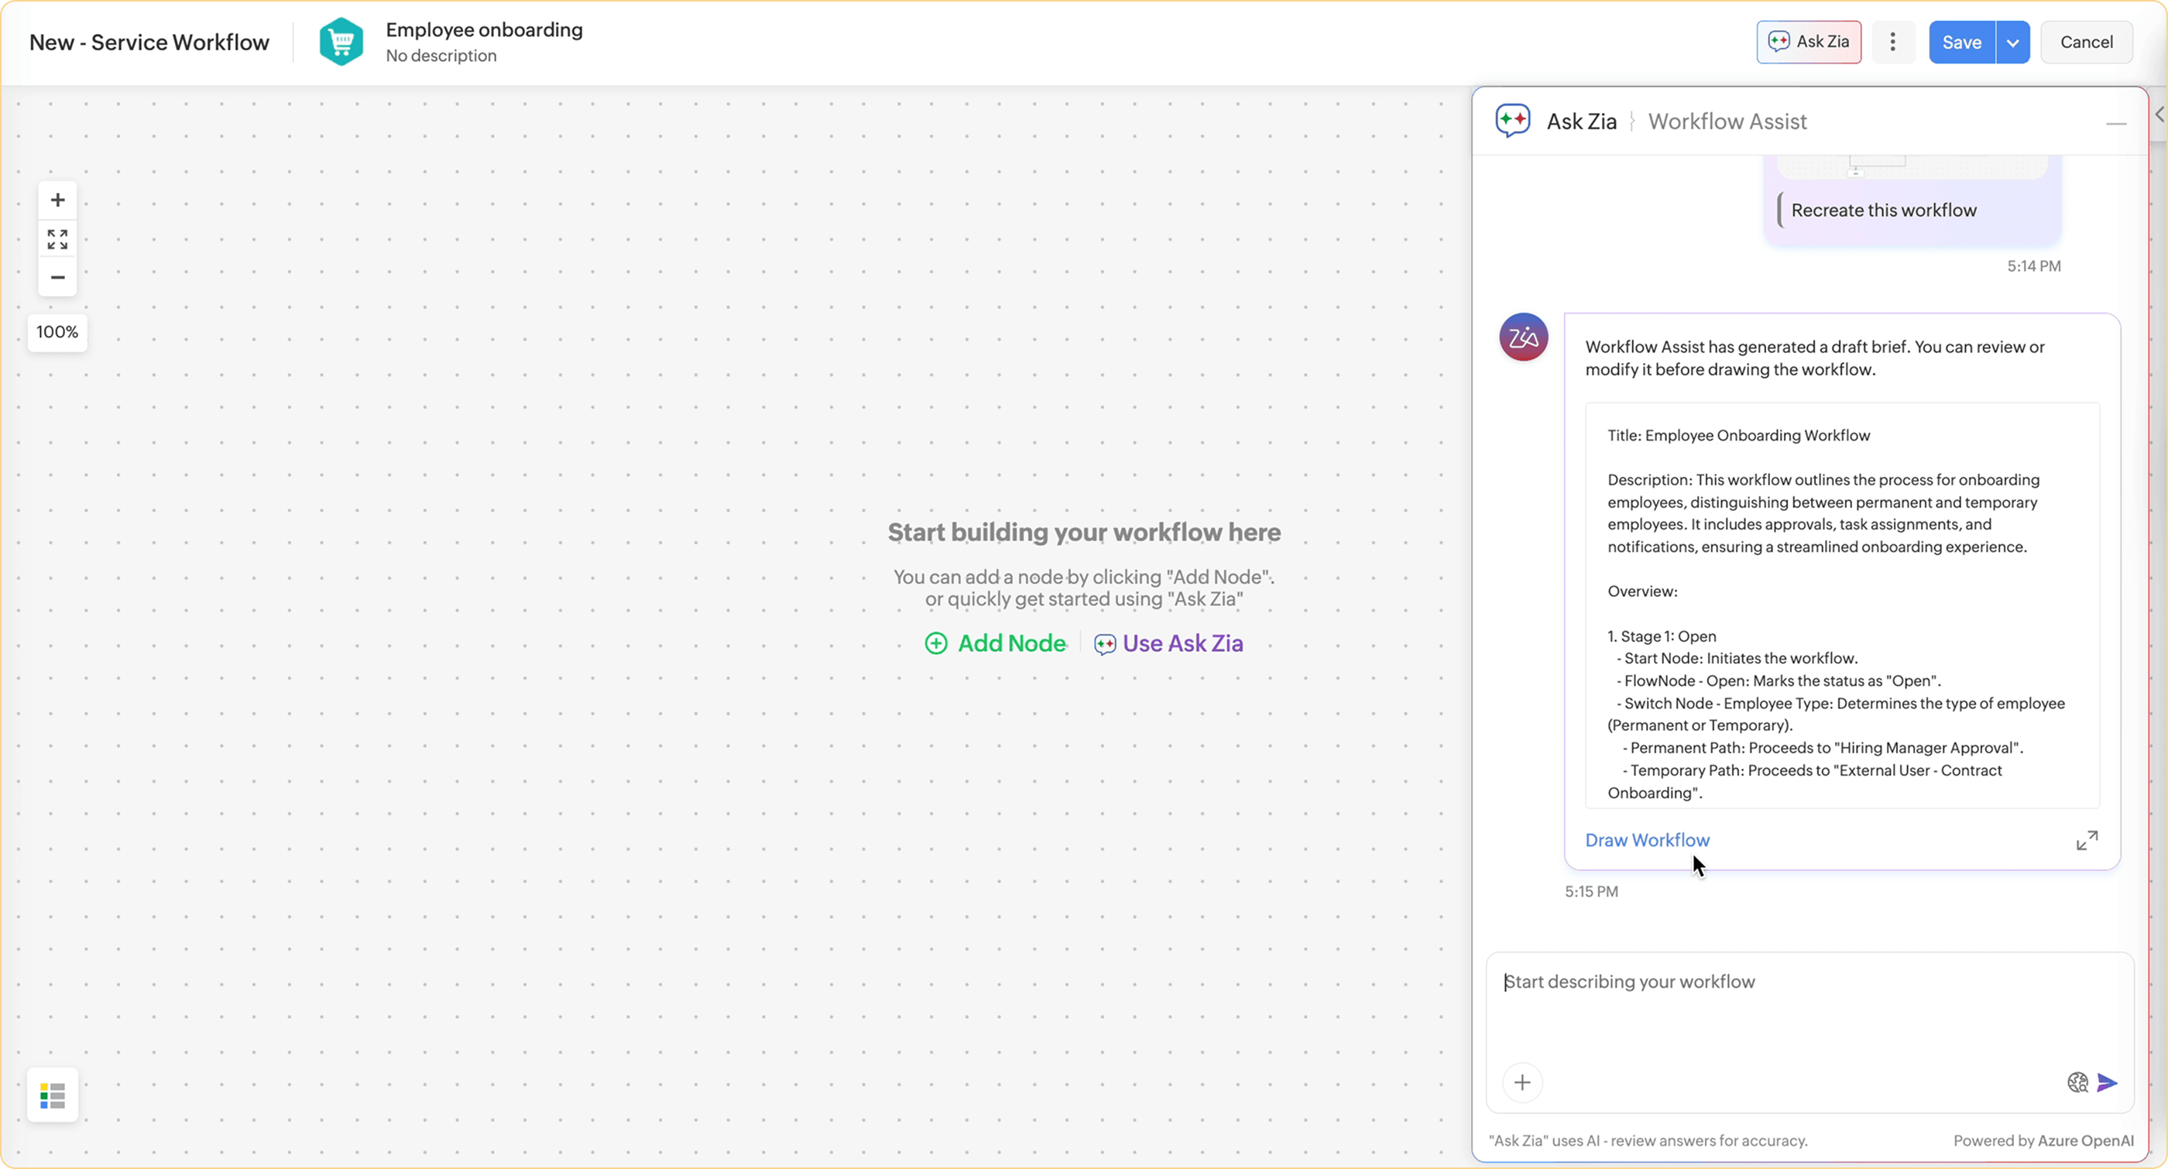The width and height of the screenshot is (2168, 1169).
Task: Expand the draft brief with arrows icon
Action: click(x=2087, y=840)
